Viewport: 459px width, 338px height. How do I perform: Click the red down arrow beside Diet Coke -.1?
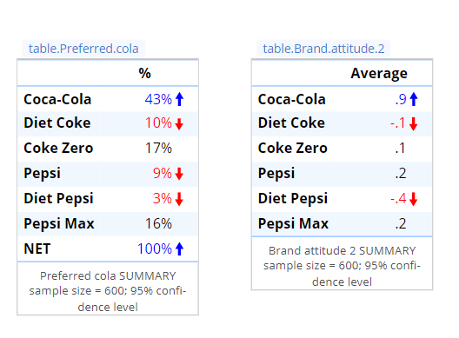click(x=413, y=123)
